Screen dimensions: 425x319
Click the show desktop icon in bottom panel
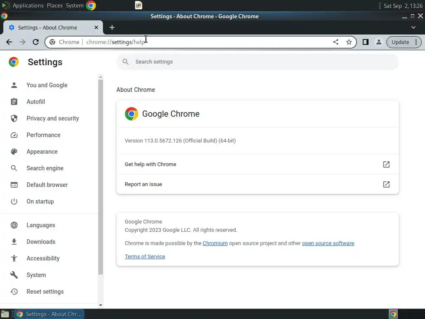click(5, 314)
